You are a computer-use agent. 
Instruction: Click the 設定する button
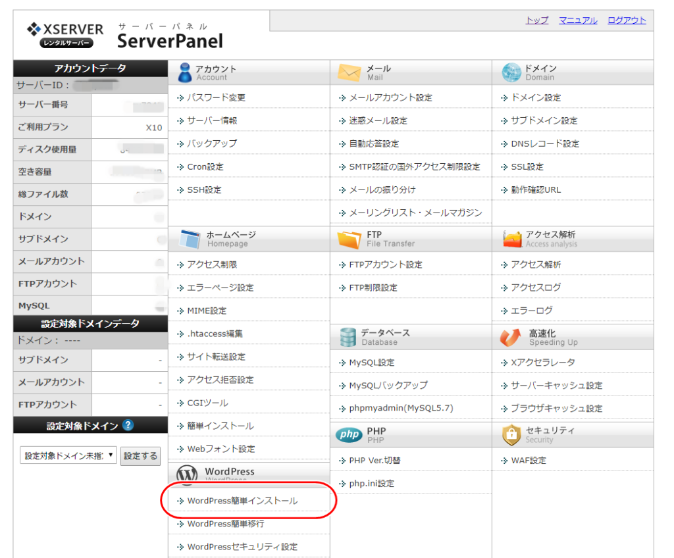pyautogui.click(x=140, y=456)
